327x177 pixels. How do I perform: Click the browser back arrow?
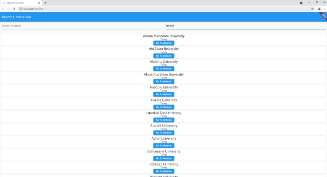tap(3, 9)
